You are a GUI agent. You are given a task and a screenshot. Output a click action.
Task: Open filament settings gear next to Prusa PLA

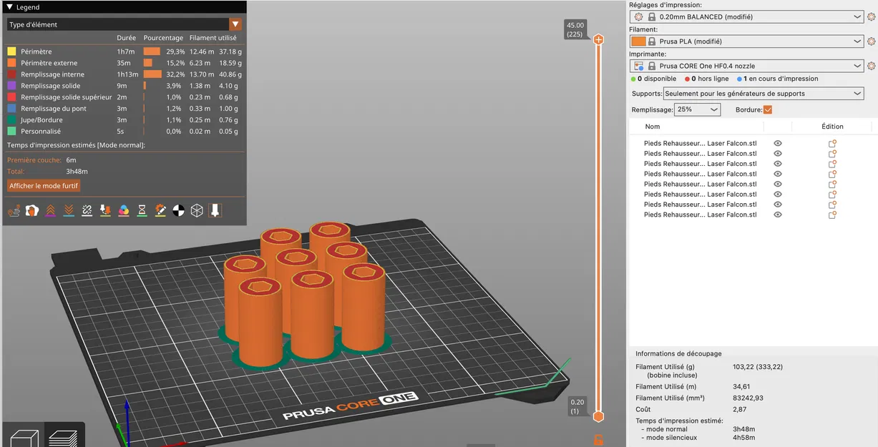click(x=872, y=41)
